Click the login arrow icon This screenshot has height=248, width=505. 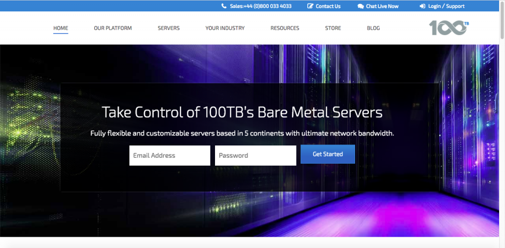423,6
